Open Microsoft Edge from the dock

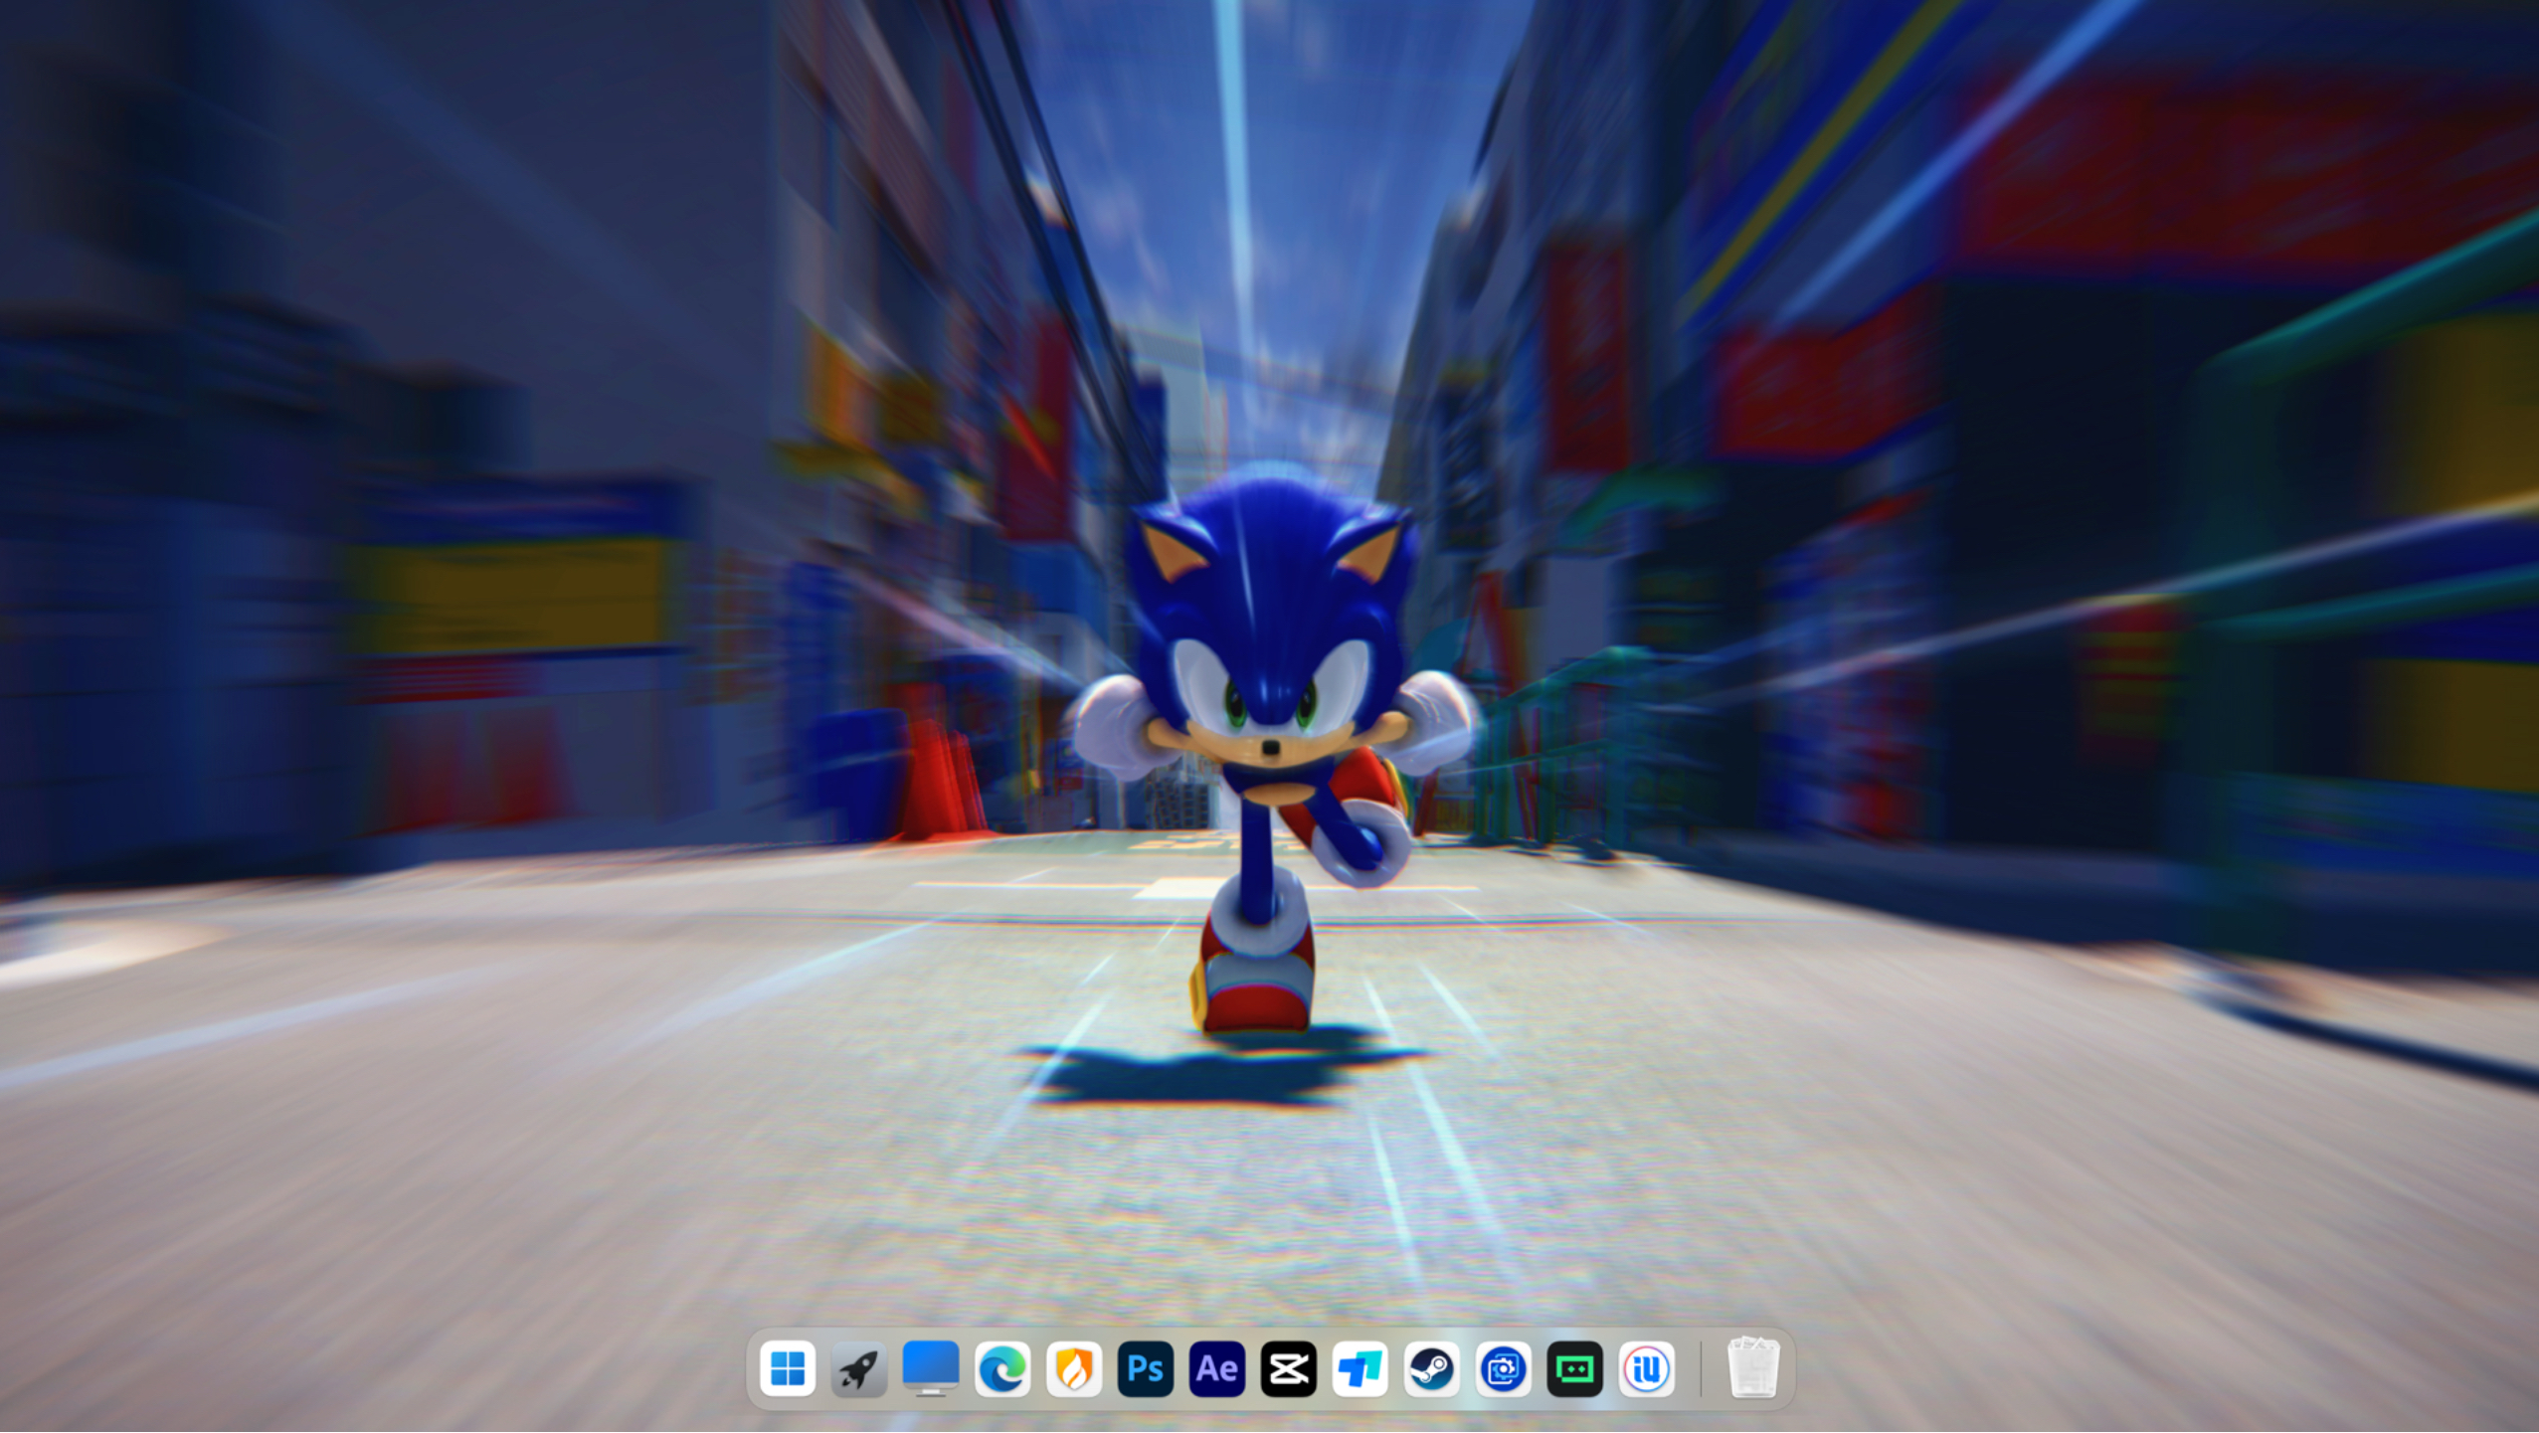click(x=1002, y=1369)
